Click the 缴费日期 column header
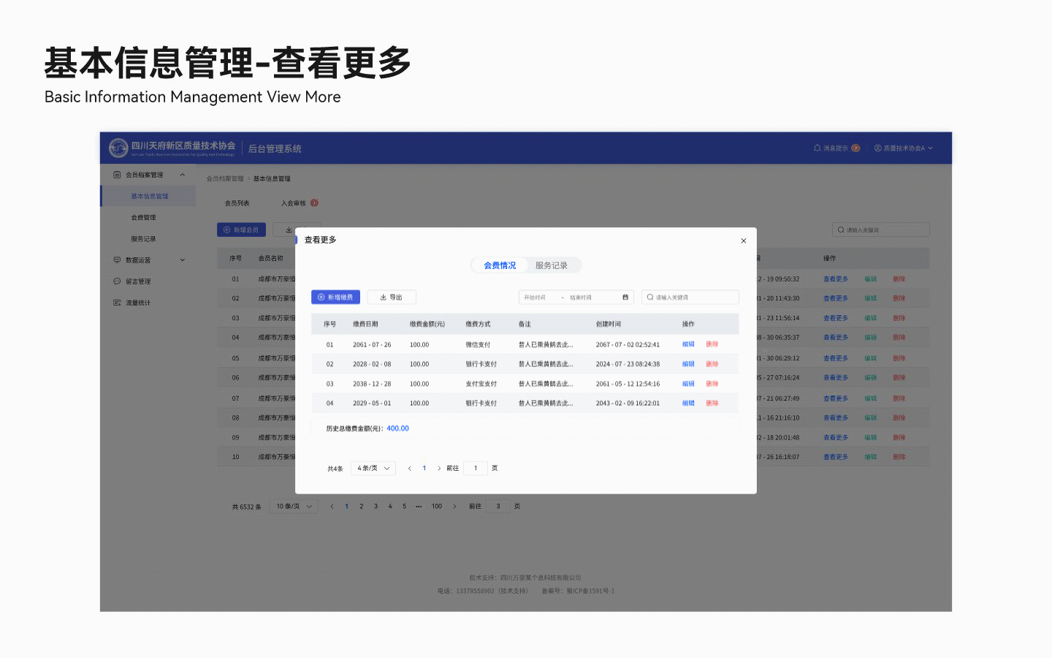Image resolution: width=1052 pixels, height=658 pixels. pos(365,324)
